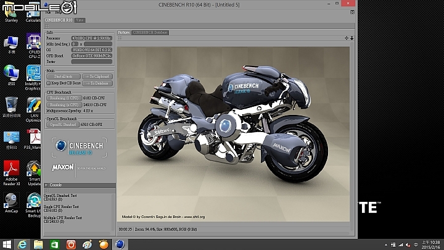Click the panel toggle icon at menu bar right
Screen dimensions: 444x250
[352, 12]
